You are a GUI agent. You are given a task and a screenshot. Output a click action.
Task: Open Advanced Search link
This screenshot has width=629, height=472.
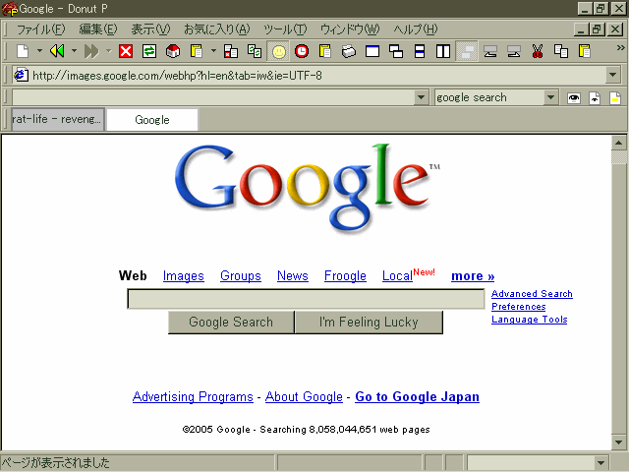[x=532, y=294]
